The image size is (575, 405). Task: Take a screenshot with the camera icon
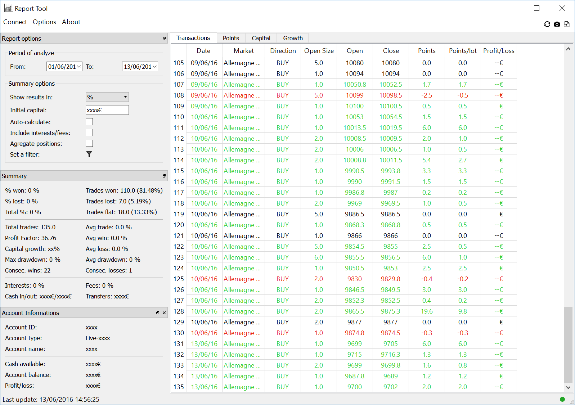pyautogui.click(x=557, y=24)
